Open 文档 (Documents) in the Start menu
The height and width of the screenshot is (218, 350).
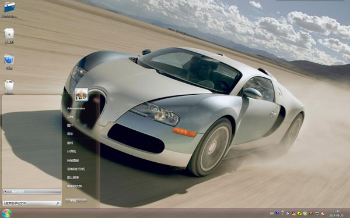[x=70, y=117]
